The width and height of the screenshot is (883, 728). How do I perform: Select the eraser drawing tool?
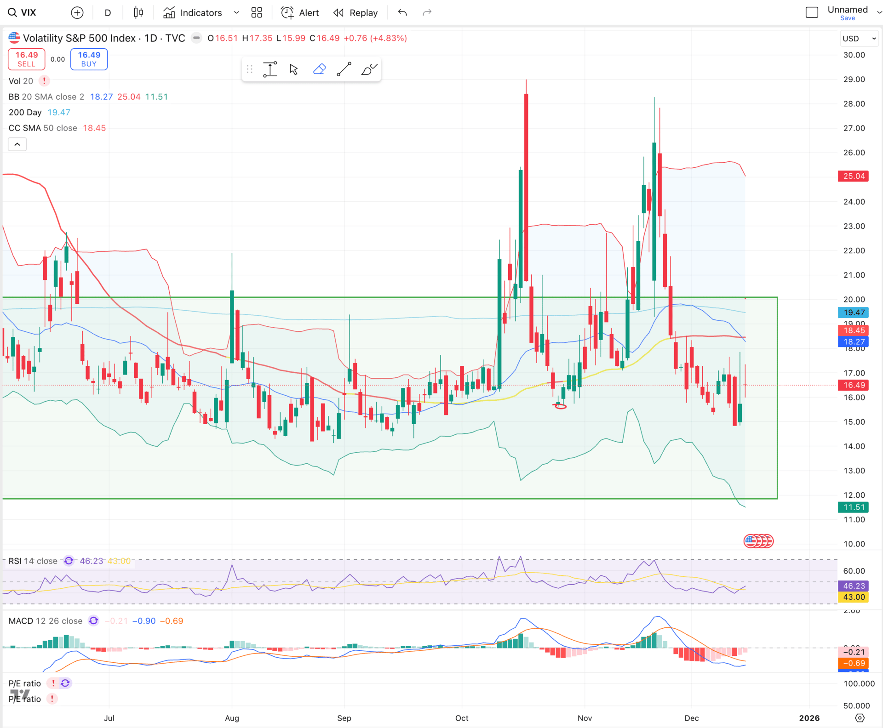pos(319,69)
